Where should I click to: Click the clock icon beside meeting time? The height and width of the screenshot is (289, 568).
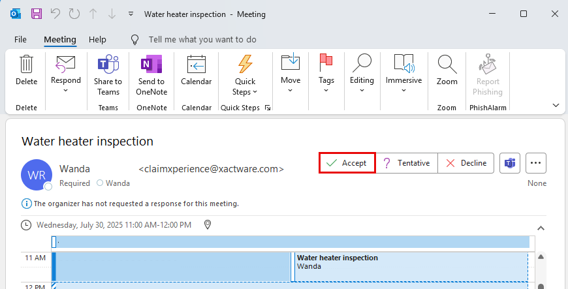click(x=26, y=225)
